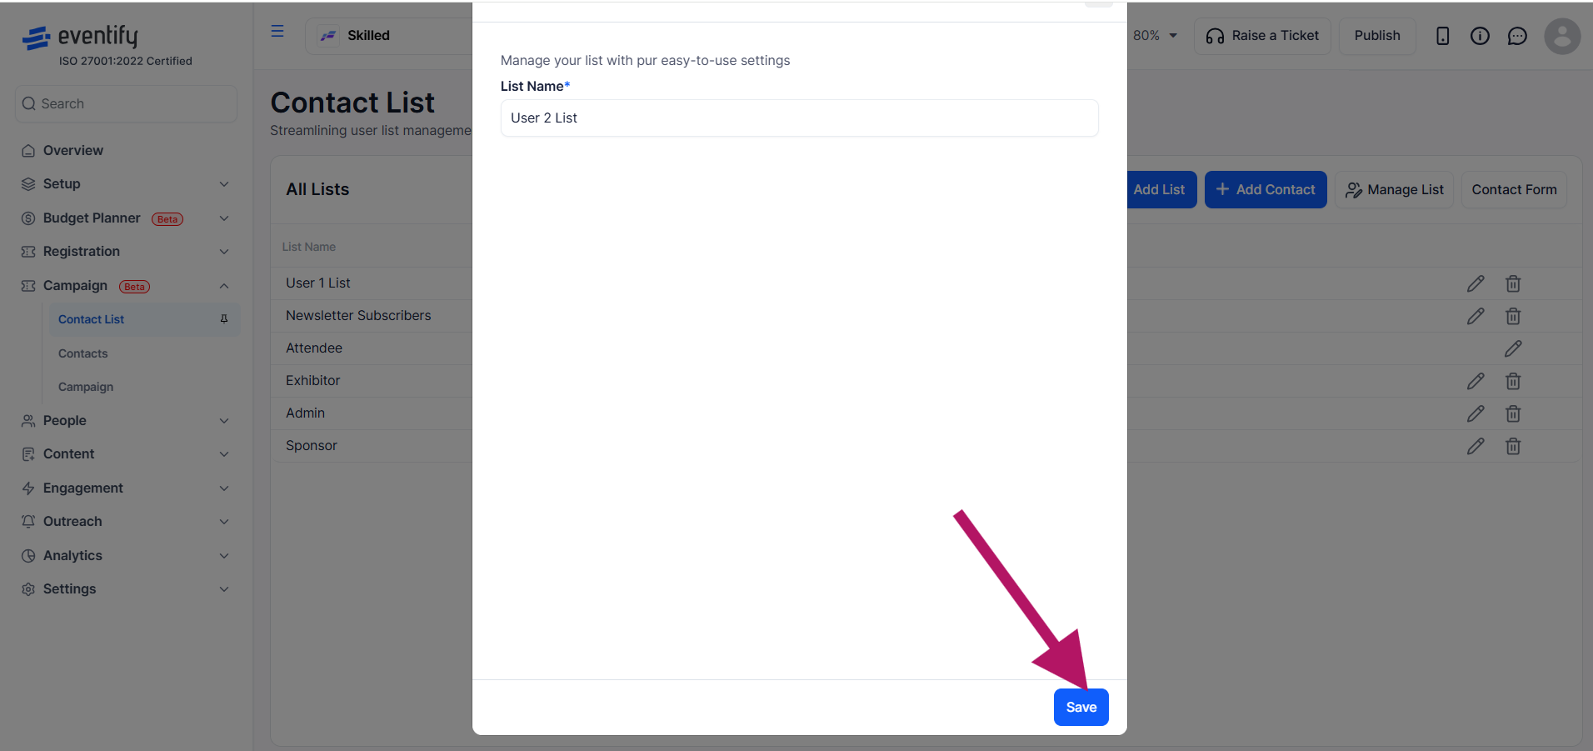
Task: Click the Engagement lightning icon
Action: pyautogui.click(x=28, y=488)
